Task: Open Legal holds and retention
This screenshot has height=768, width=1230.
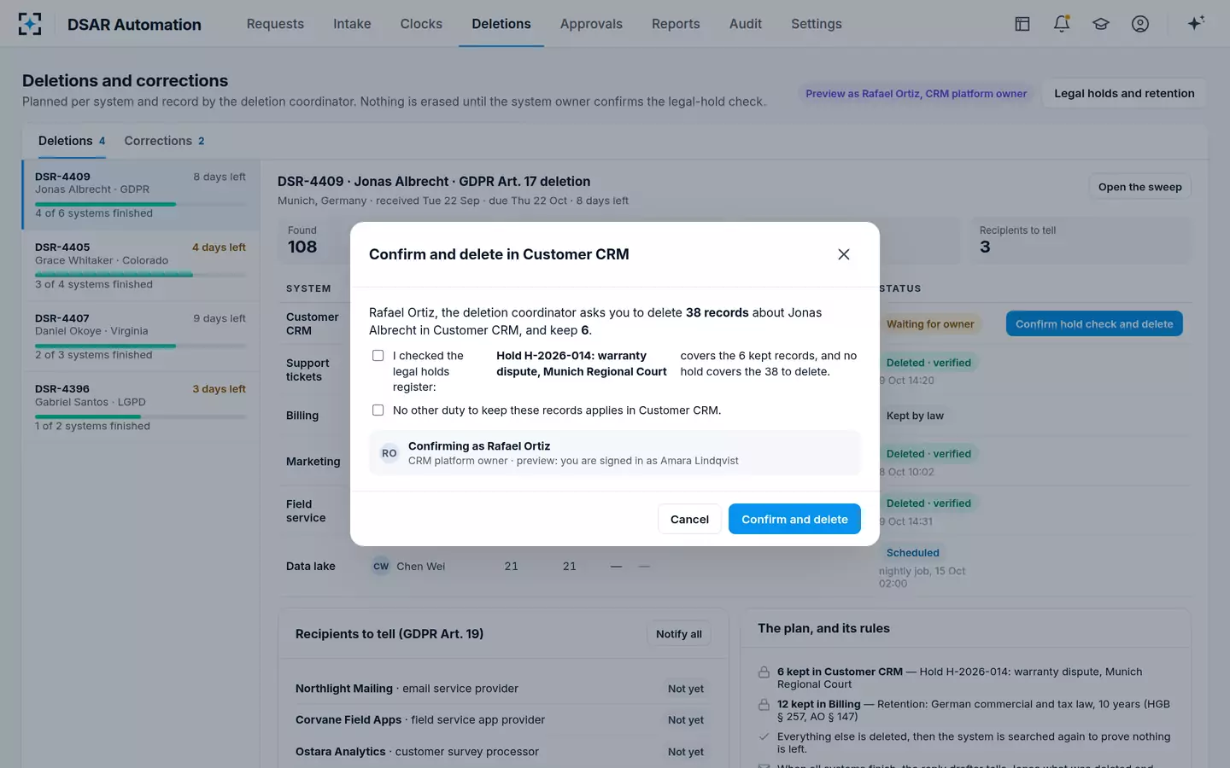Action: [1124, 93]
